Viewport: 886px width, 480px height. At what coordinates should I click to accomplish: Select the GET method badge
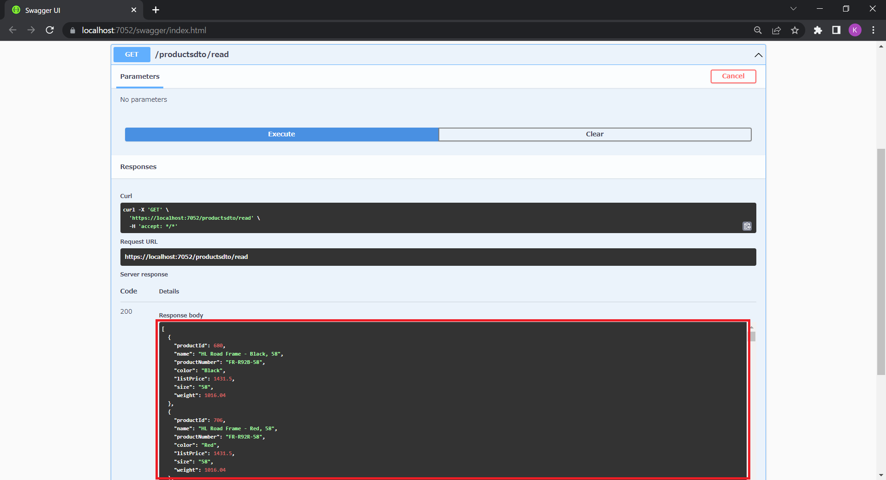pyautogui.click(x=132, y=54)
